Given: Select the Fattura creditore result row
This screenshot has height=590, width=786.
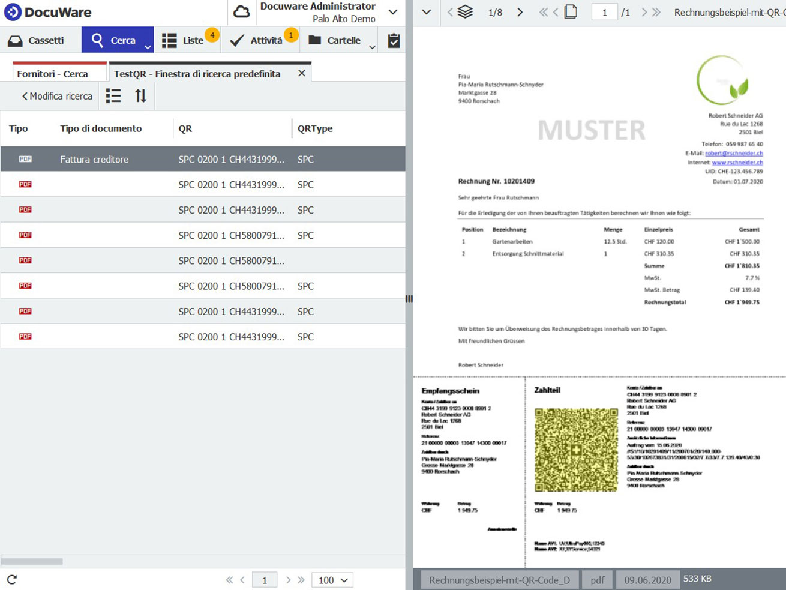Looking at the screenshot, I should (203, 159).
